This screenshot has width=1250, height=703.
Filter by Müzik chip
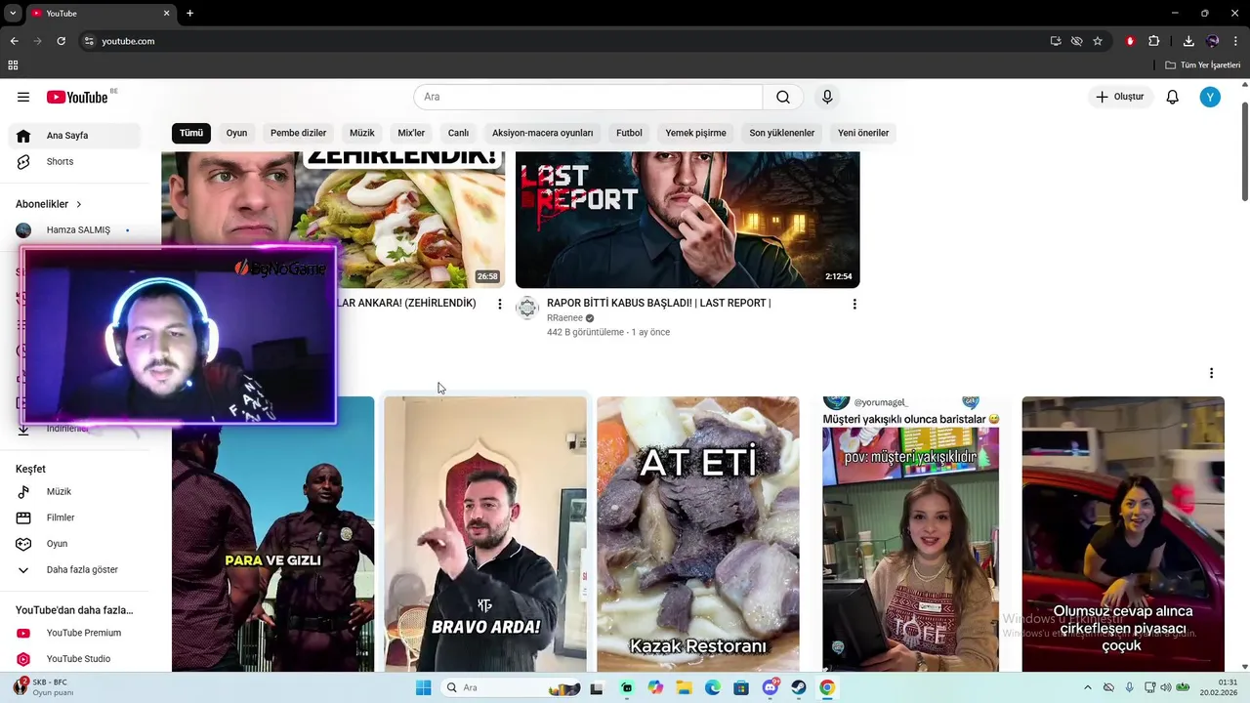pyautogui.click(x=362, y=133)
